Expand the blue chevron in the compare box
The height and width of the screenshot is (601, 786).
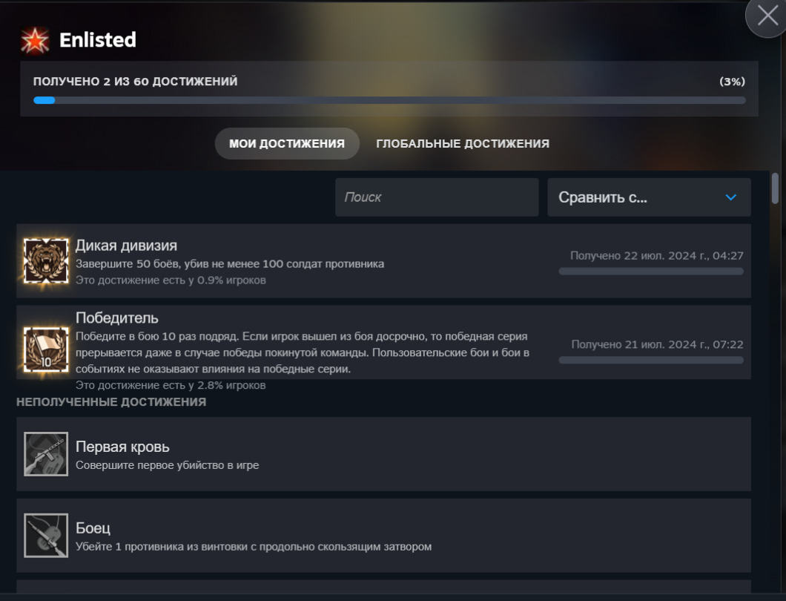coord(730,197)
